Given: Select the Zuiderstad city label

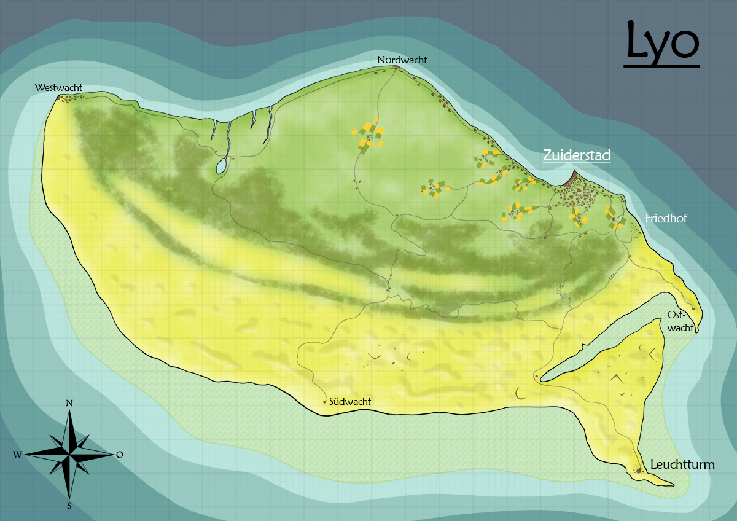Looking at the screenshot, I should click(577, 156).
